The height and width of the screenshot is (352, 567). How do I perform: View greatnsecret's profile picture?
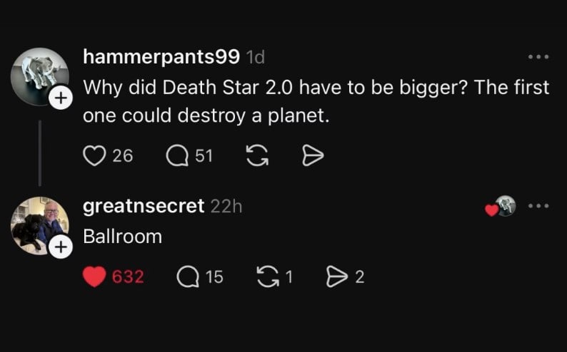39,224
